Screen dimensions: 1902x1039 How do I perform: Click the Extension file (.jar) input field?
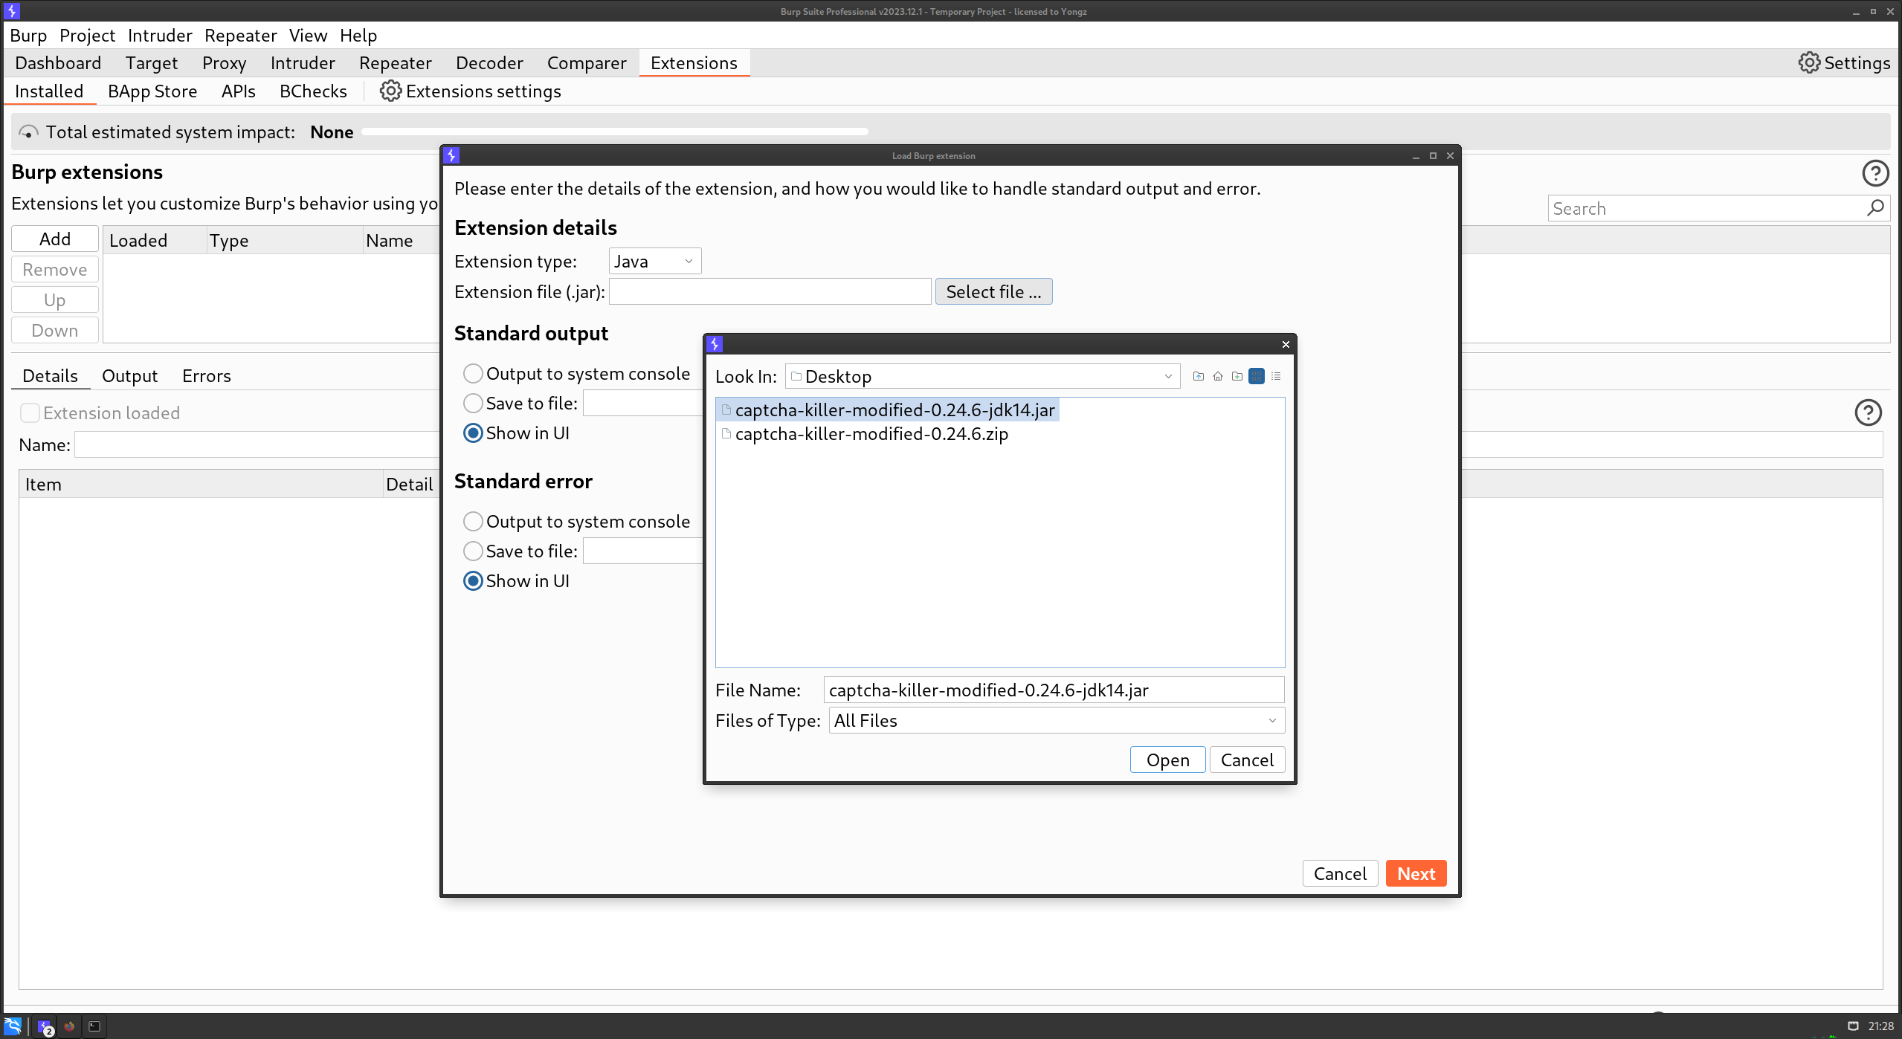770,291
